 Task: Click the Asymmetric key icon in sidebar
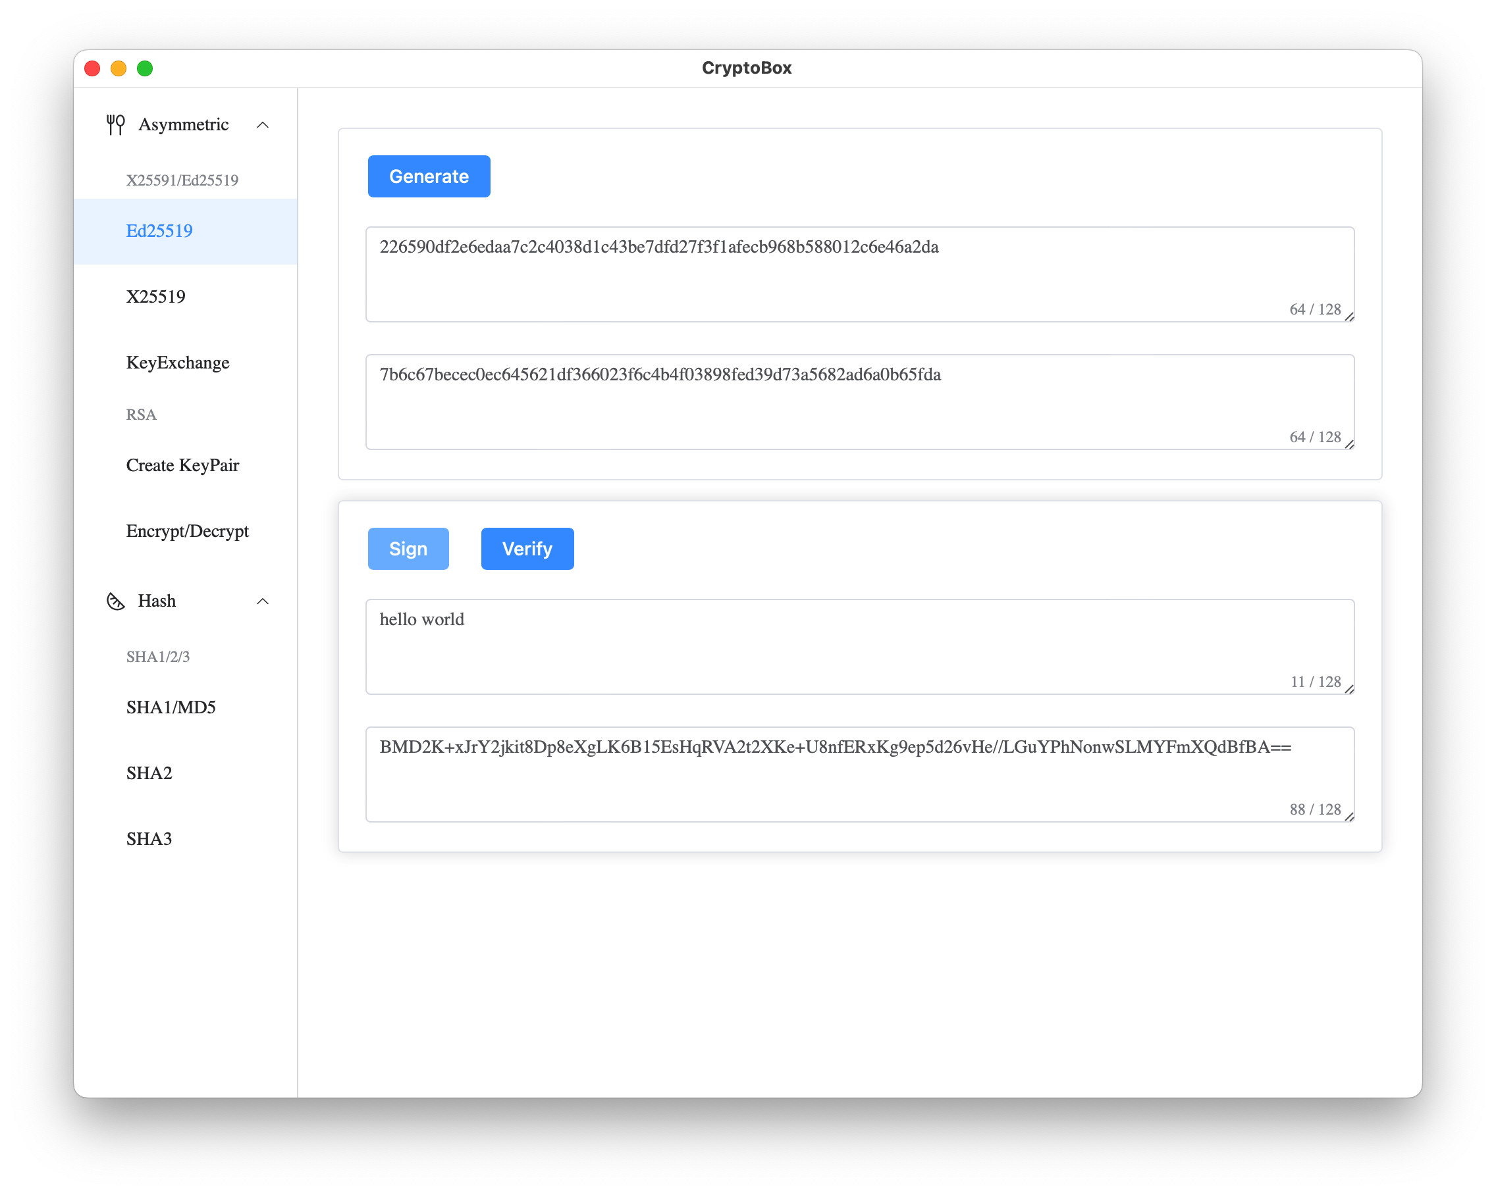(115, 125)
